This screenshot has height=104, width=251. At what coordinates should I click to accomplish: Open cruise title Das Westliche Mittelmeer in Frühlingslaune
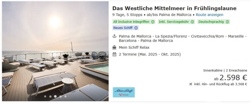coord(174,8)
